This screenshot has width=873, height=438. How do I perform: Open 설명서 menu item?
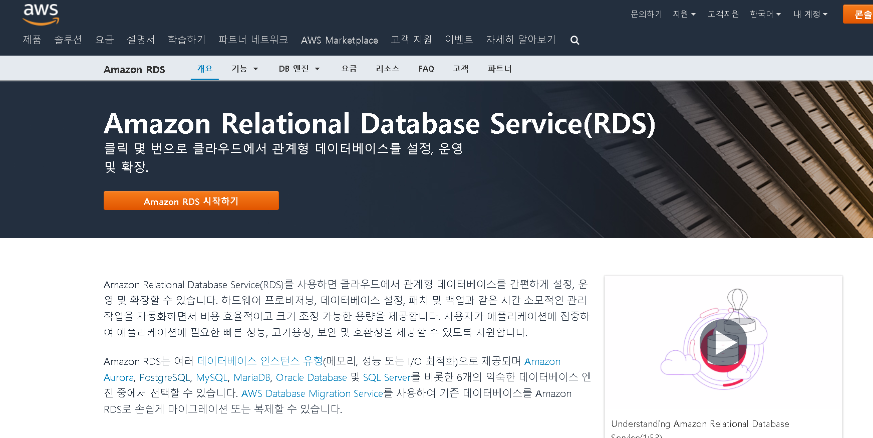point(141,40)
